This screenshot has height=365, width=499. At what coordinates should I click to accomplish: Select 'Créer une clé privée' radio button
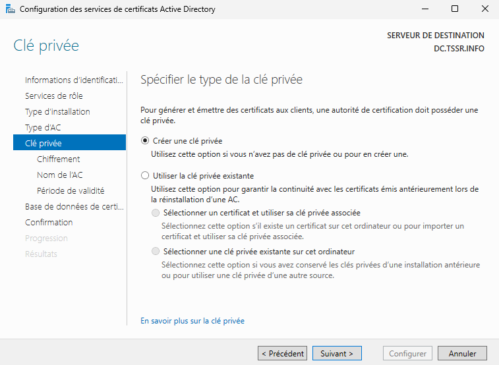click(x=146, y=141)
